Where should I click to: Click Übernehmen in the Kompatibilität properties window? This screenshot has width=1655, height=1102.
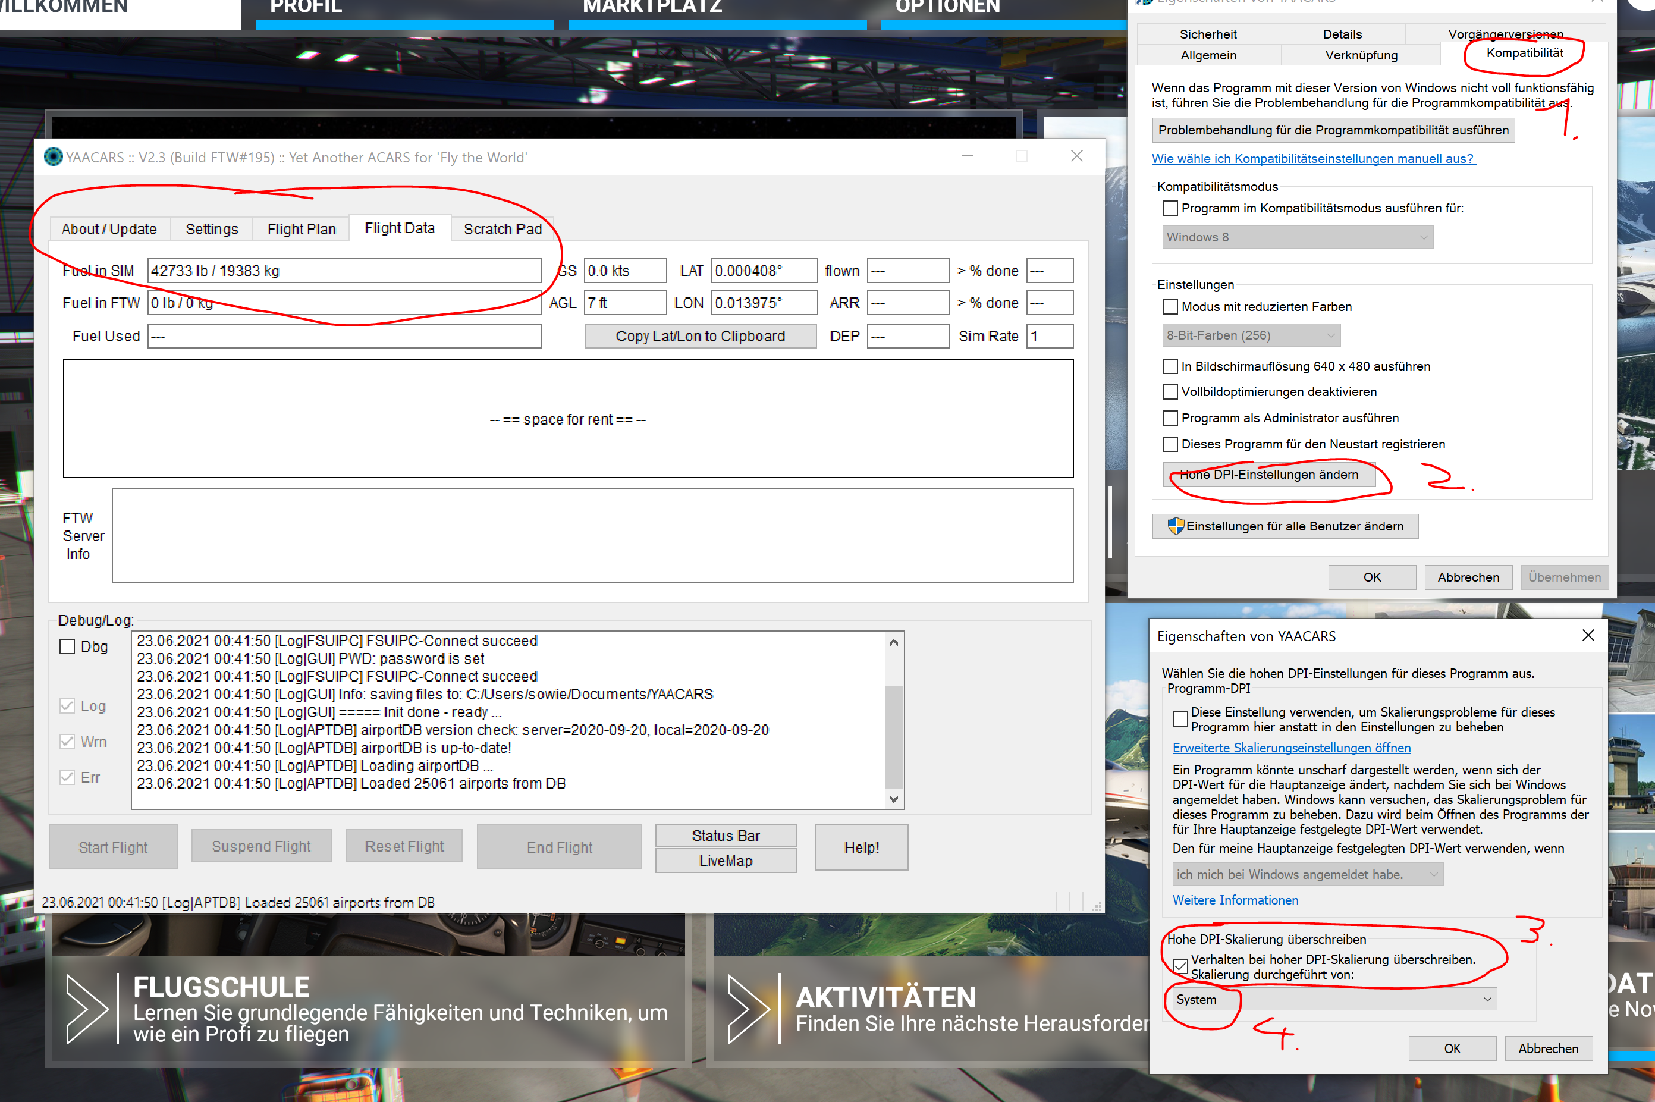(x=1565, y=577)
